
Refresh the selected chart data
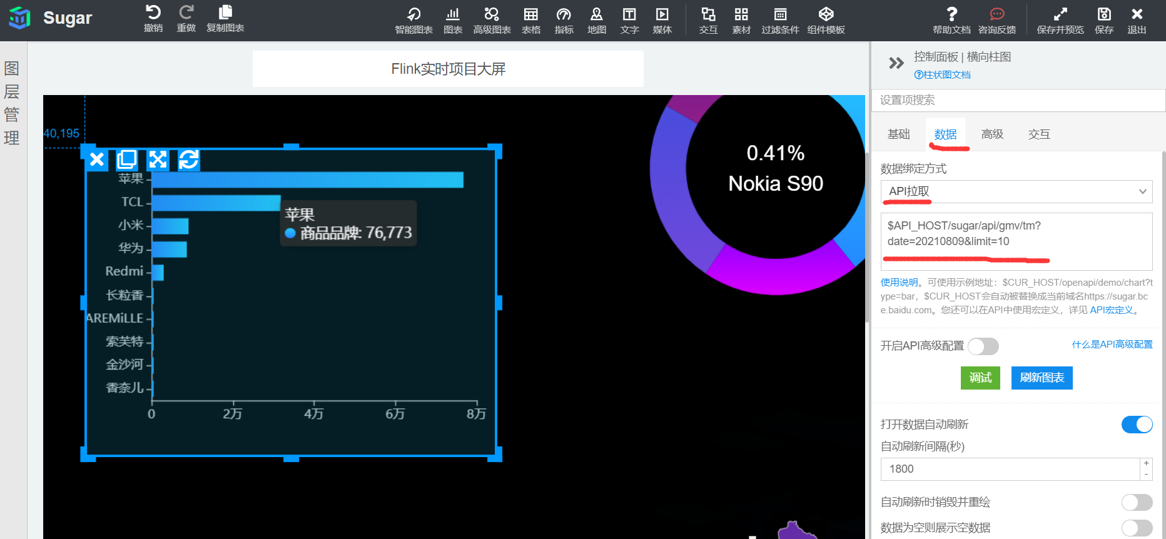pos(188,160)
